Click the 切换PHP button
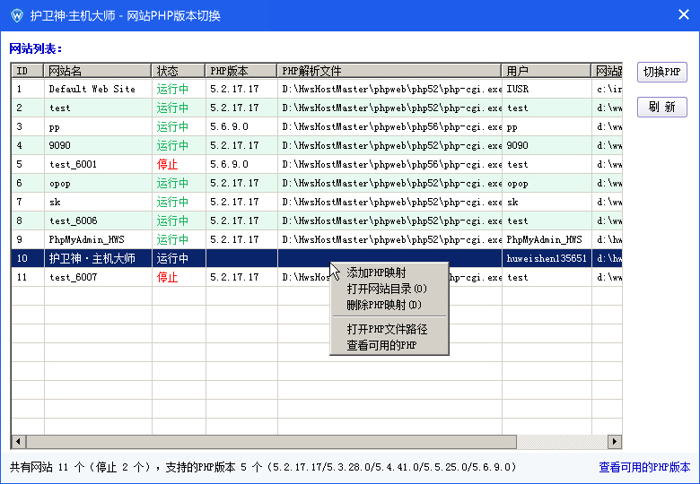700x484 pixels. pos(661,72)
